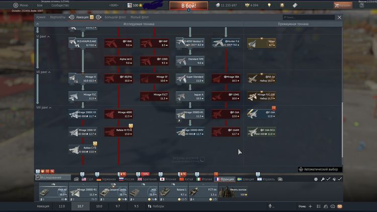Open the Магазин shop link
Image resolution: width=377 pixels, height=212 pixels.
pos(343,5)
